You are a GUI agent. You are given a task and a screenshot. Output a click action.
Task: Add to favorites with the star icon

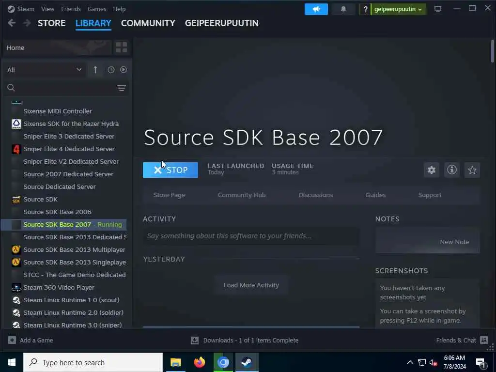(472, 170)
